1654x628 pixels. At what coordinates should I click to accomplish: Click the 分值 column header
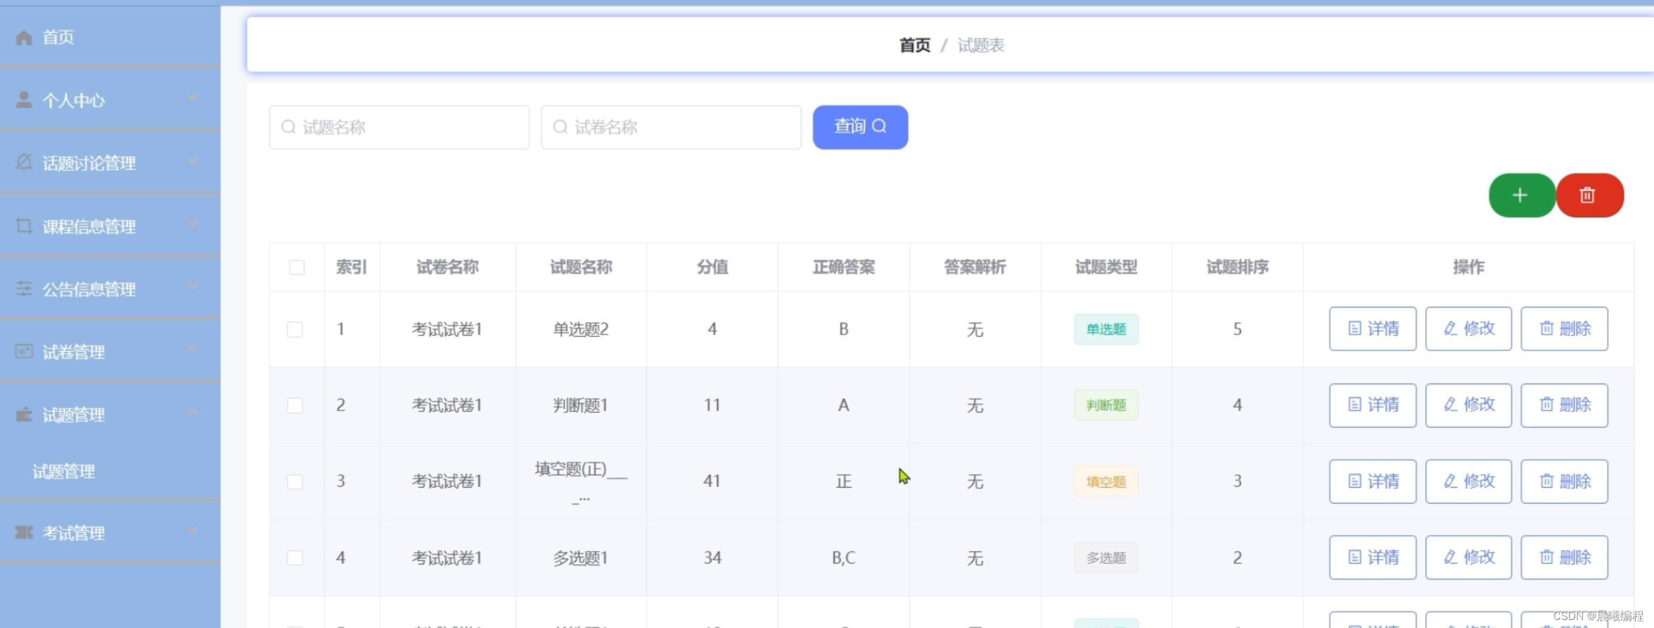[x=712, y=267]
